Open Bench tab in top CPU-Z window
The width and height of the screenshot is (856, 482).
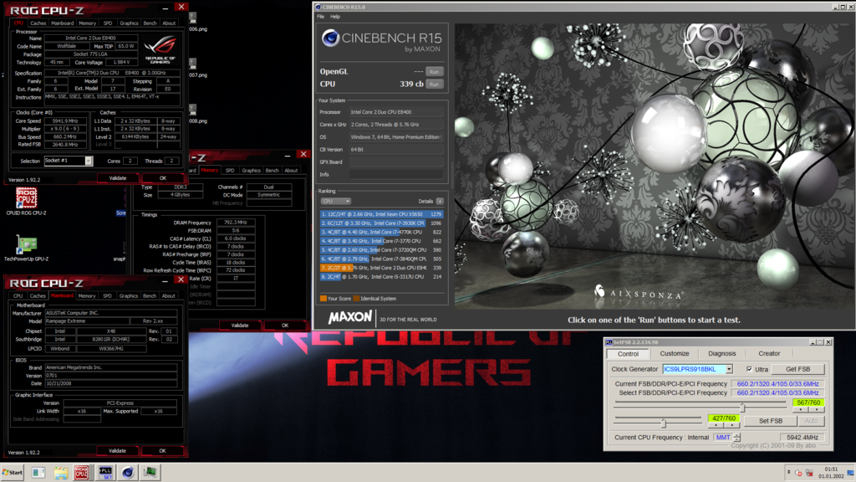(150, 23)
